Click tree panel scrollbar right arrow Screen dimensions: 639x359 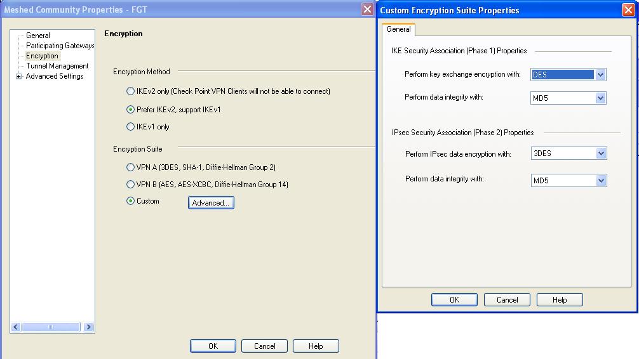tap(88, 327)
